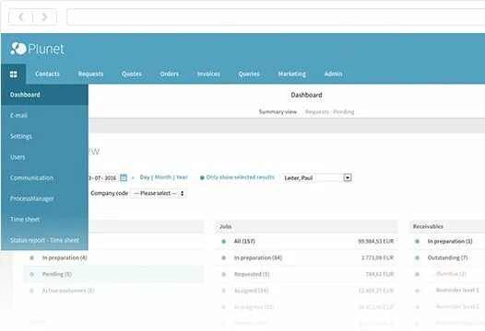Click the date field ending 07-2016
485x331 pixels.
click(x=102, y=178)
